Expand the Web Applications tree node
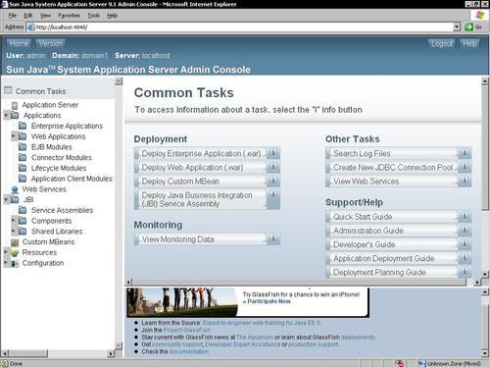The height and width of the screenshot is (368, 490). click(x=14, y=136)
